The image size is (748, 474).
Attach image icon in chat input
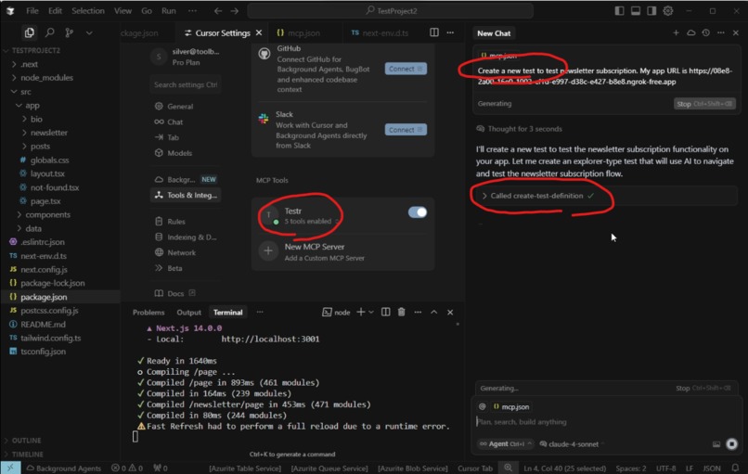click(x=716, y=444)
